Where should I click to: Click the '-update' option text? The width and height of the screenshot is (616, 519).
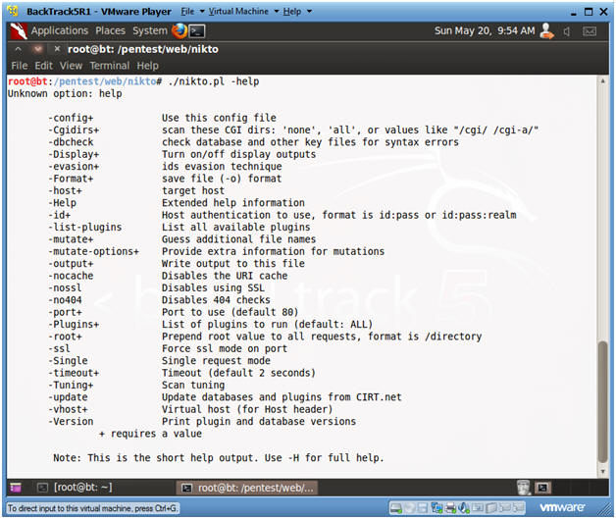point(68,397)
